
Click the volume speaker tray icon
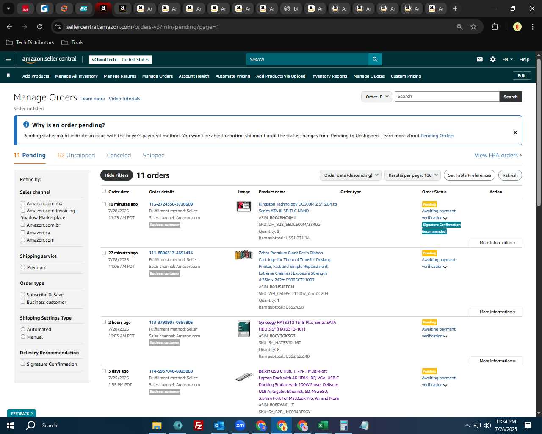(487, 426)
